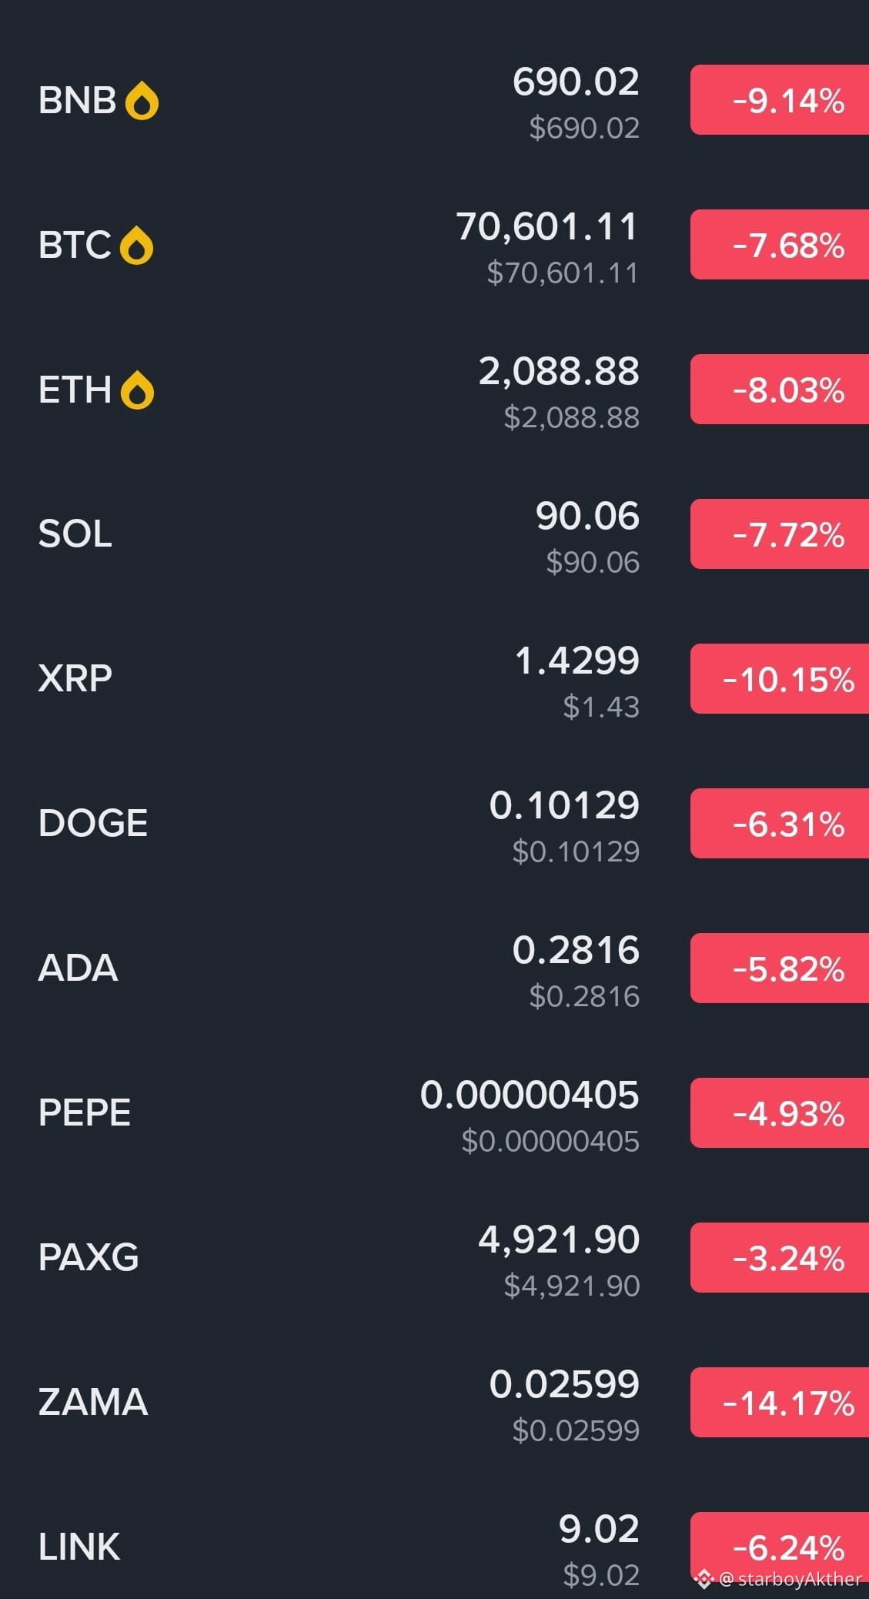Tap the XRP -10.15% change badge
The height and width of the screenshot is (1599, 869).
tap(780, 679)
